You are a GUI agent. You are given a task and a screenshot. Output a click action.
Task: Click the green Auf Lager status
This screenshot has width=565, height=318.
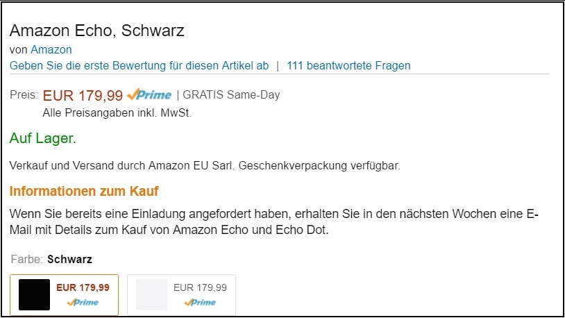pos(43,138)
